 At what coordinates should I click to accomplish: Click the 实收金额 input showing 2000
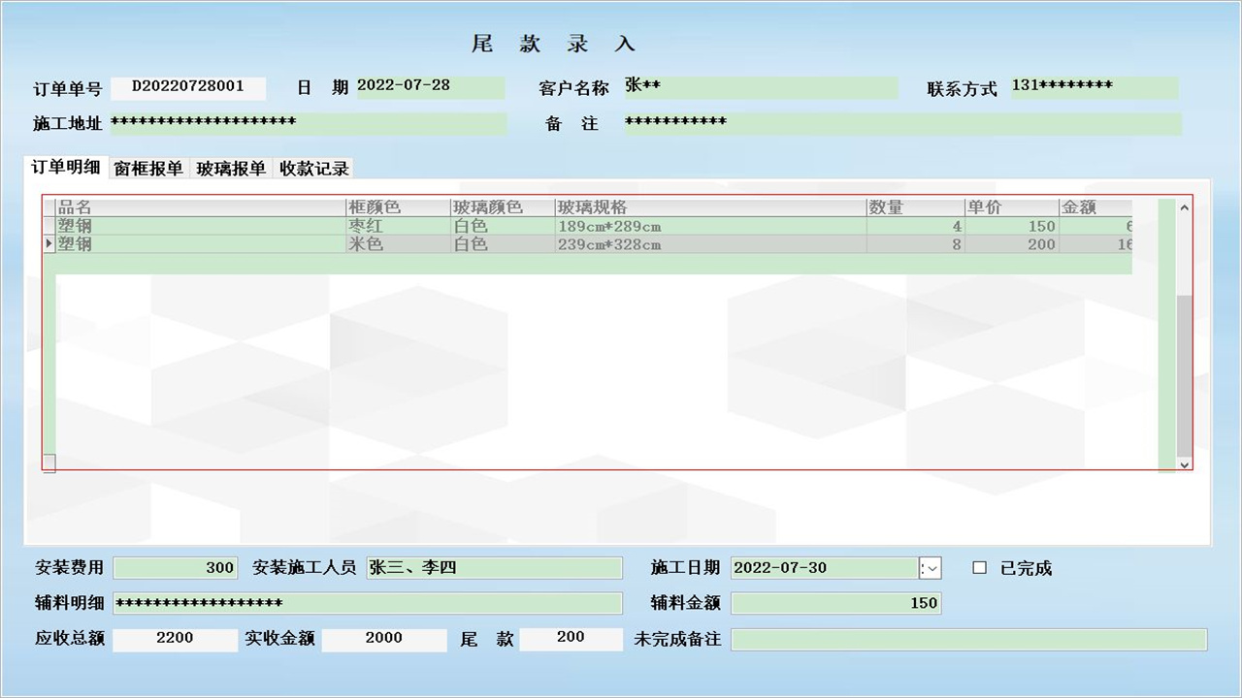384,639
